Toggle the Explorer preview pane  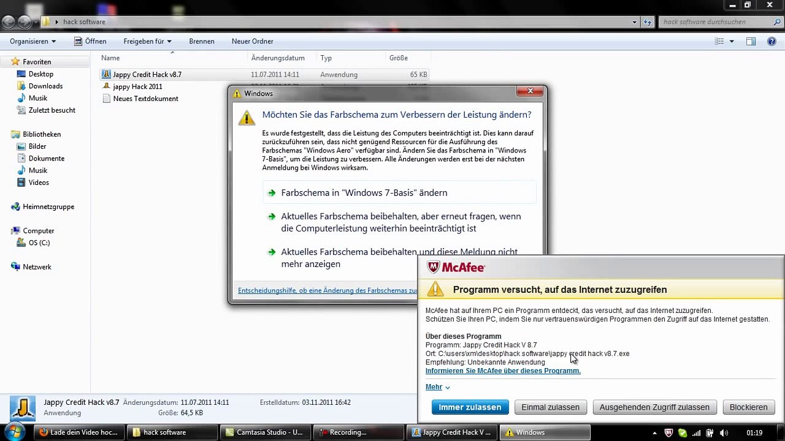751,42
